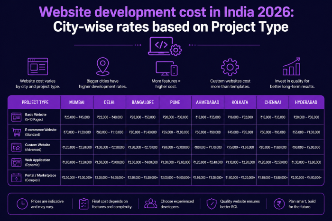The width and height of the screenshot is (332, 221).
Task: Click the 'Website development cost in India 2026:' title
Action: tap(166, 12)
